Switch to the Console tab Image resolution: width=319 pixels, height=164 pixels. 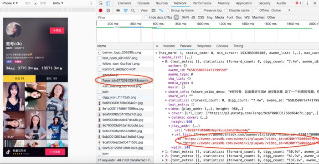(143, 3)
